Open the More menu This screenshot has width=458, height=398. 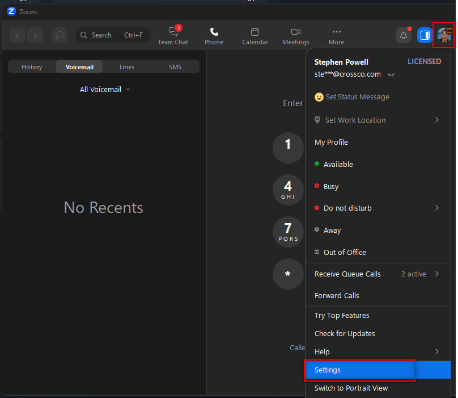pyautogui.click(x=337, y=36)
